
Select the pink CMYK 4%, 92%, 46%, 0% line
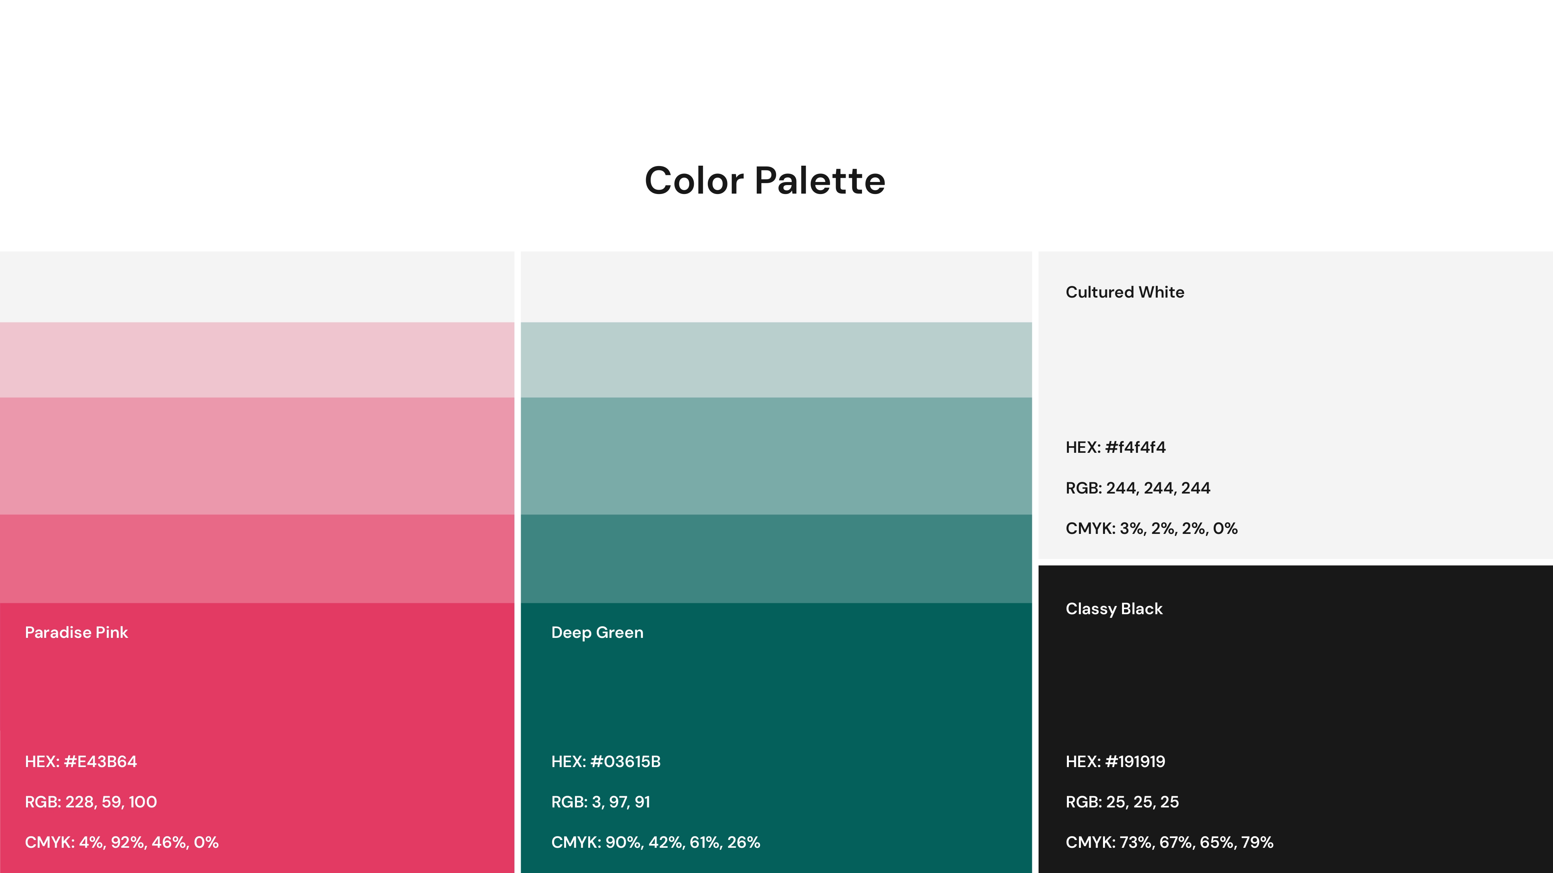coord(122,842)
